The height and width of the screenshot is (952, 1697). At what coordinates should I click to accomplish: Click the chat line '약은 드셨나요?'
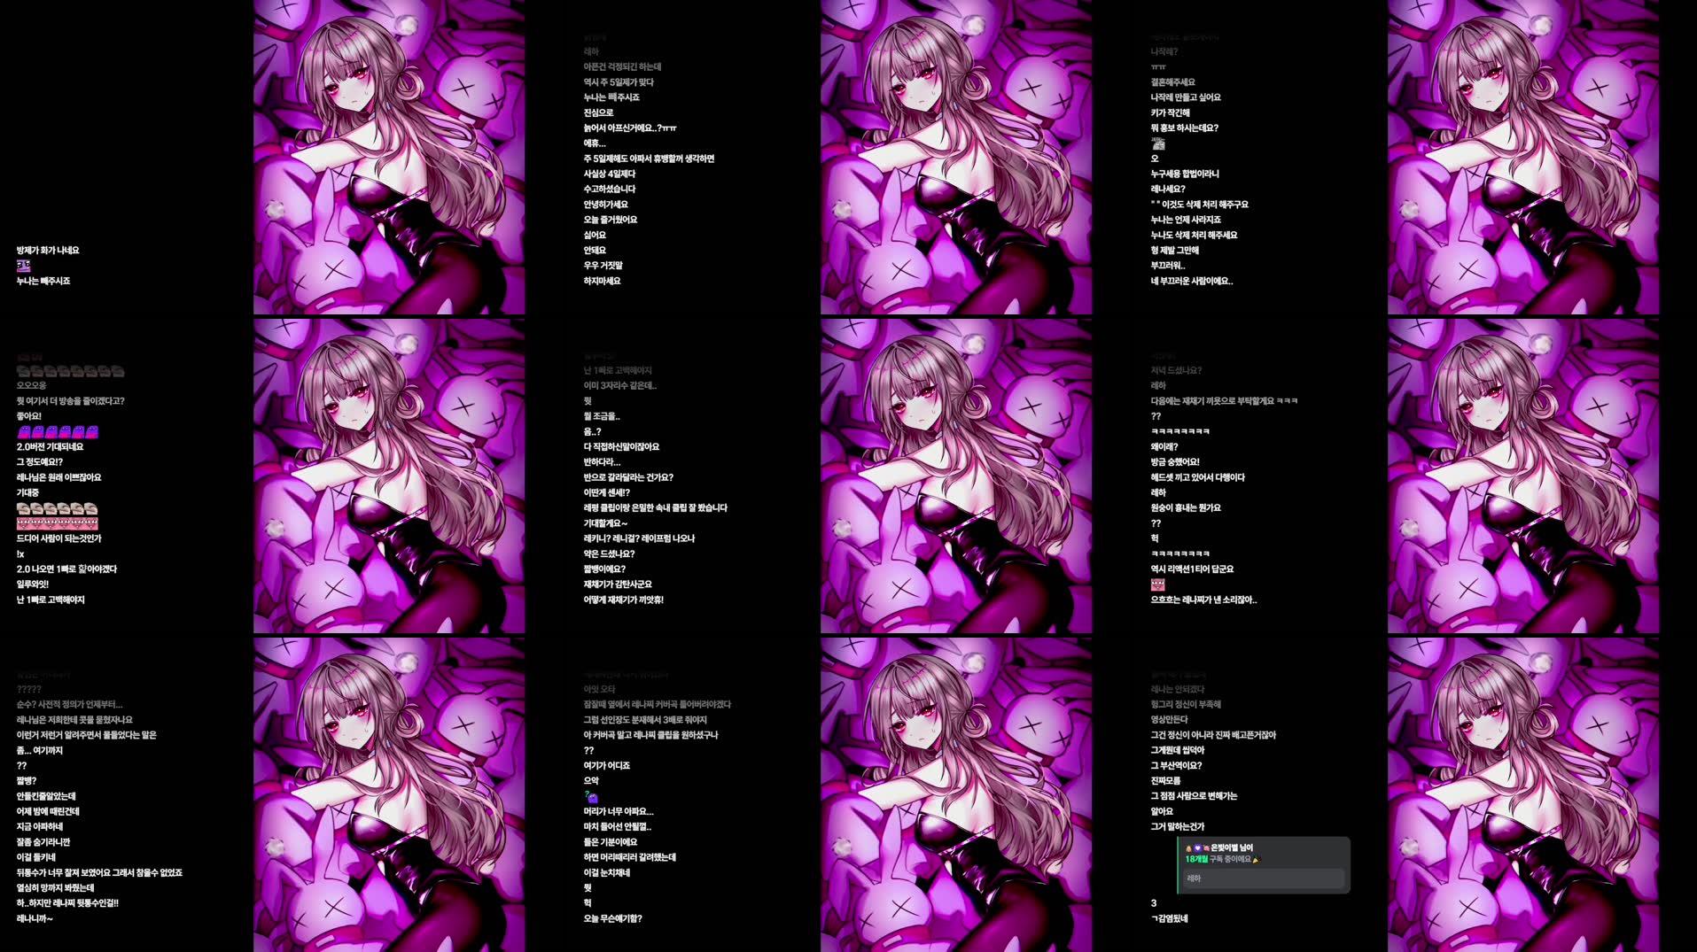click(609, 553)
